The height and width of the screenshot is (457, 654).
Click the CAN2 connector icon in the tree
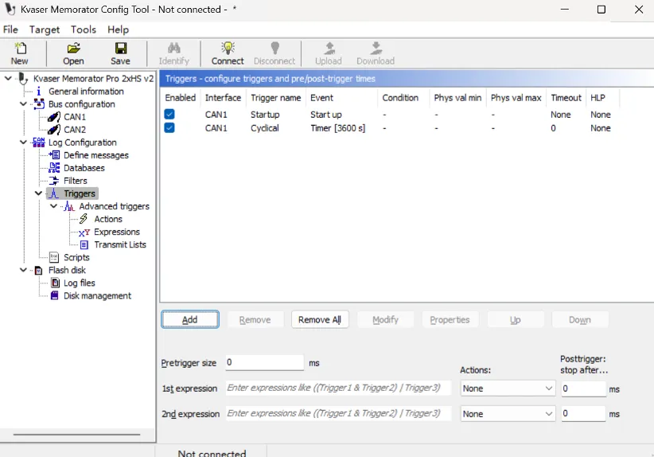[54, 130]
